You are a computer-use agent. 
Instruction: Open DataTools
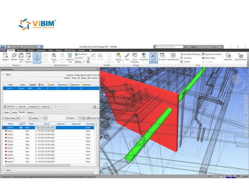228,57
